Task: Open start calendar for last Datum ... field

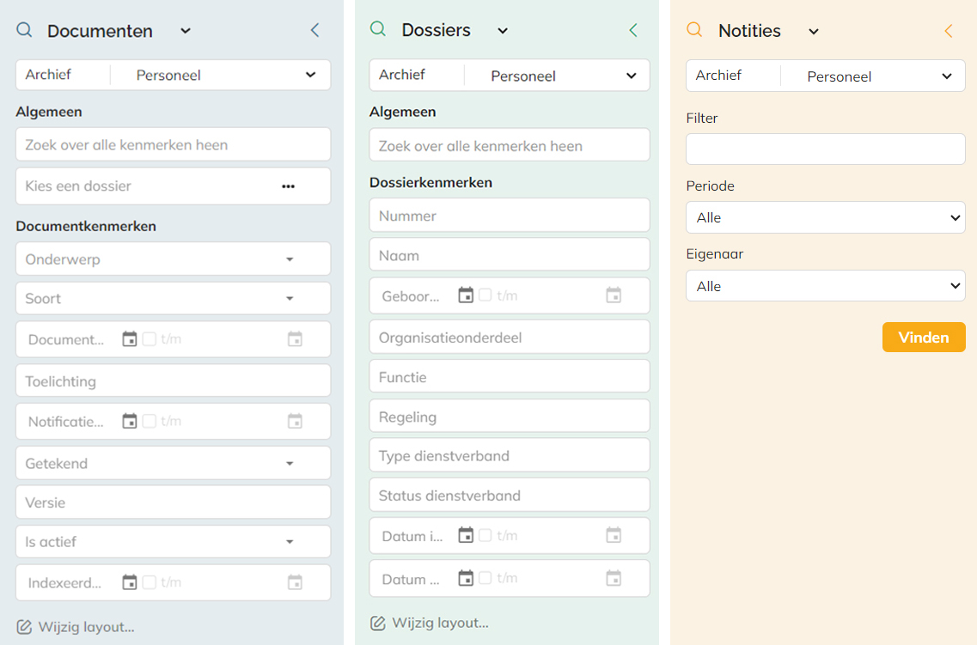Action: click(x=466, y=578)
